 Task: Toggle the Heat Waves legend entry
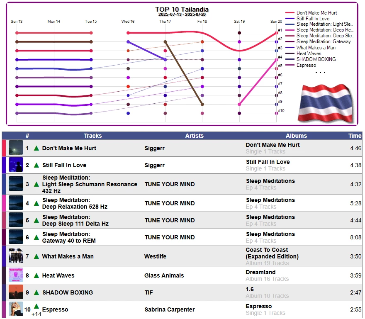point(303,54)
